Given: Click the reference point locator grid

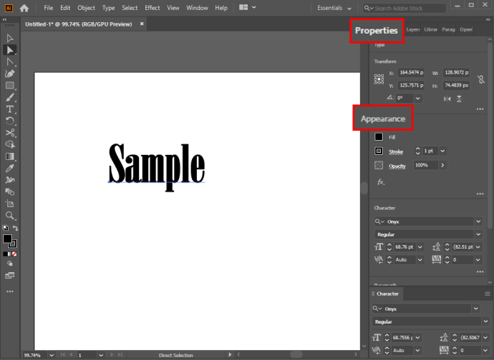Looking at the screenshot, I should pos(379,79).
